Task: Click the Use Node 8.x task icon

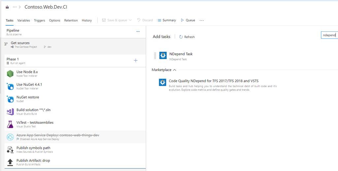Action: [10, 74]
